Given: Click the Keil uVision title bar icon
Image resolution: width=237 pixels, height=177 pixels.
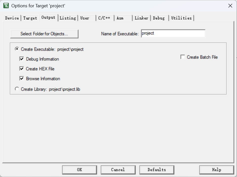Looking at the screenshot, I should point(6,6).
